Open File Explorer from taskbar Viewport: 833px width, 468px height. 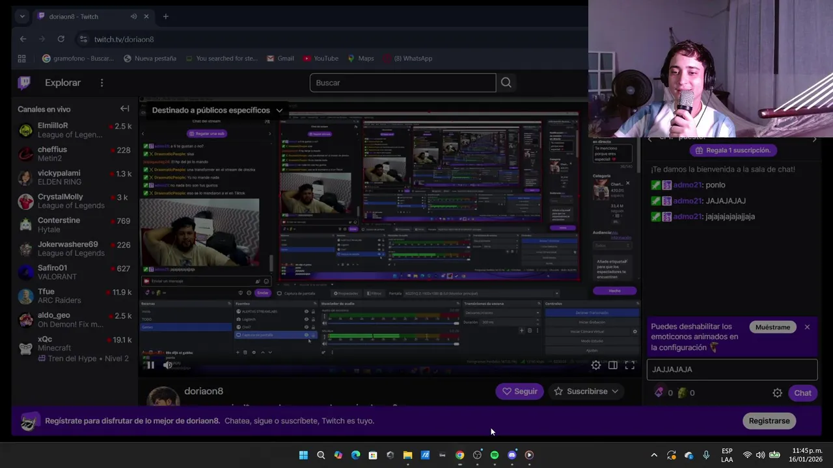click(x=407, y=455)
